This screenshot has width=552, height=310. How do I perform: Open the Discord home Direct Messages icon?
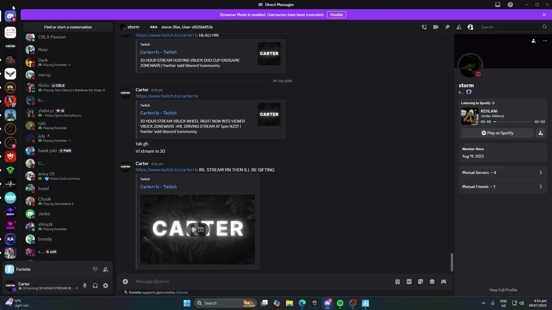(10, 16)
